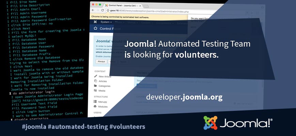Image resolution: width=296 pixels, height=136 pixels.
Task: Click terminal line 'I fill Database Host'
Action: point(27,40)
